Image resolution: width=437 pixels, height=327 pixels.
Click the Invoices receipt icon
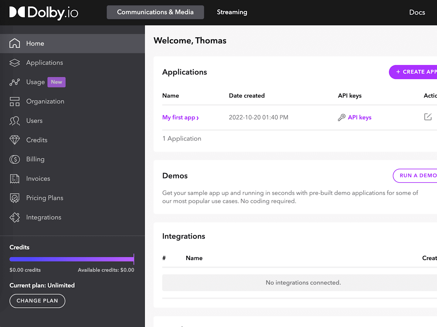click(x=15, y=179)
